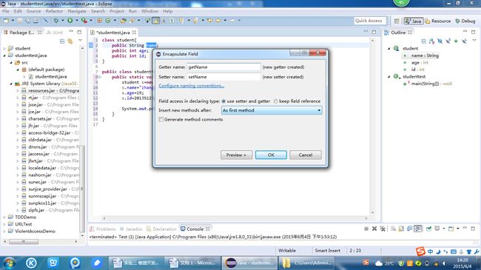Collapse studenttest.java project in tree
Screen dimensions: 481x270
(4, 55)
